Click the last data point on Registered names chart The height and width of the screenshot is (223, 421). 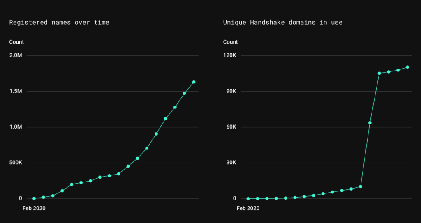pos(194,82)
